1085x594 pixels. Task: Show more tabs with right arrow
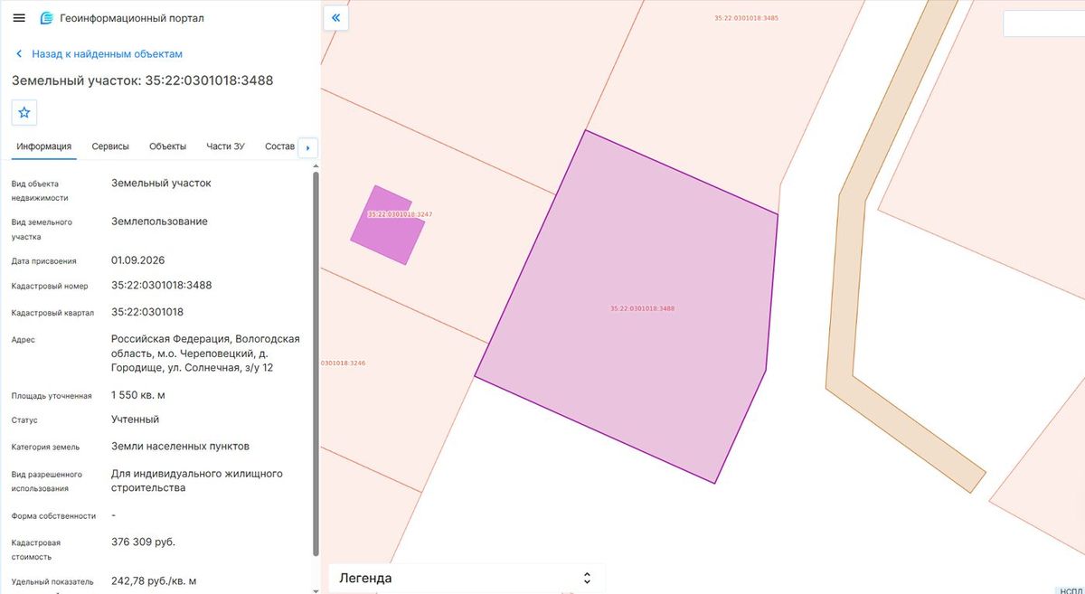308,147
